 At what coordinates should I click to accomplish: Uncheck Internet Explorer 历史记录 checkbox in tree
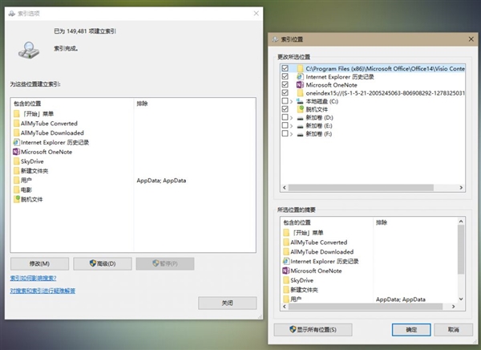tap(285, 76)
